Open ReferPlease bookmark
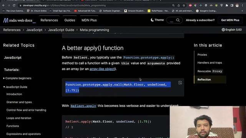This screenshot has width=246, height=138. click(158, 11)
